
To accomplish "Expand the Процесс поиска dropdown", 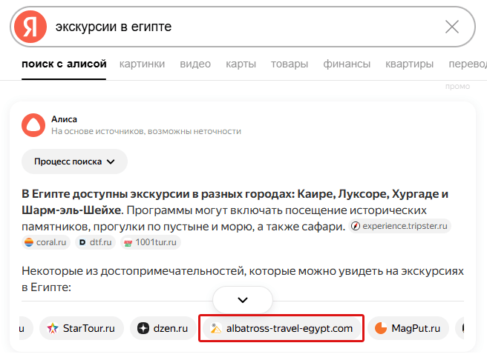I will [x=74, y=161].
